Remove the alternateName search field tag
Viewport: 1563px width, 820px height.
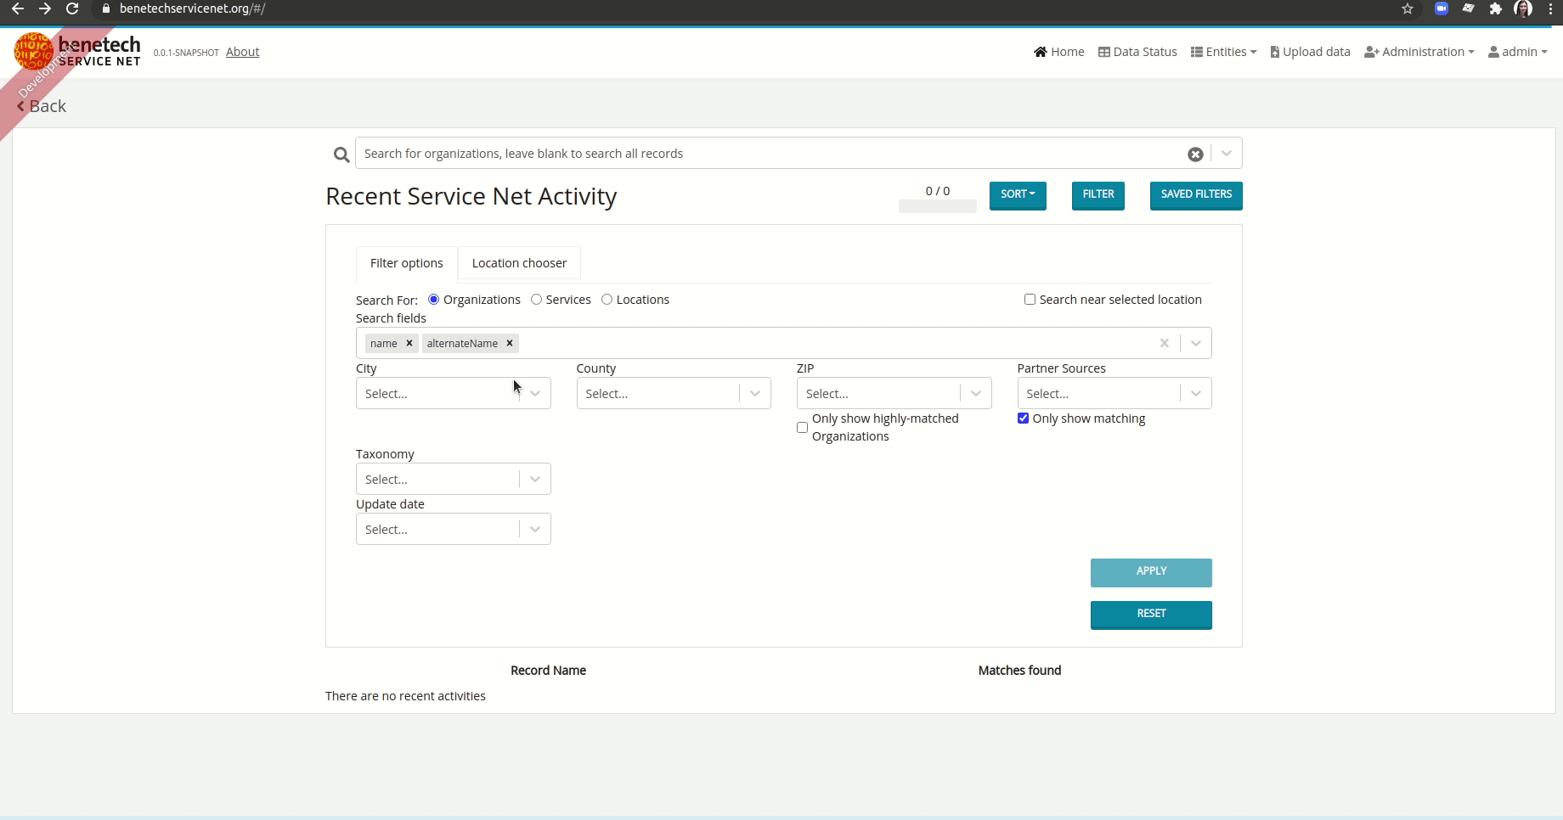510,343
